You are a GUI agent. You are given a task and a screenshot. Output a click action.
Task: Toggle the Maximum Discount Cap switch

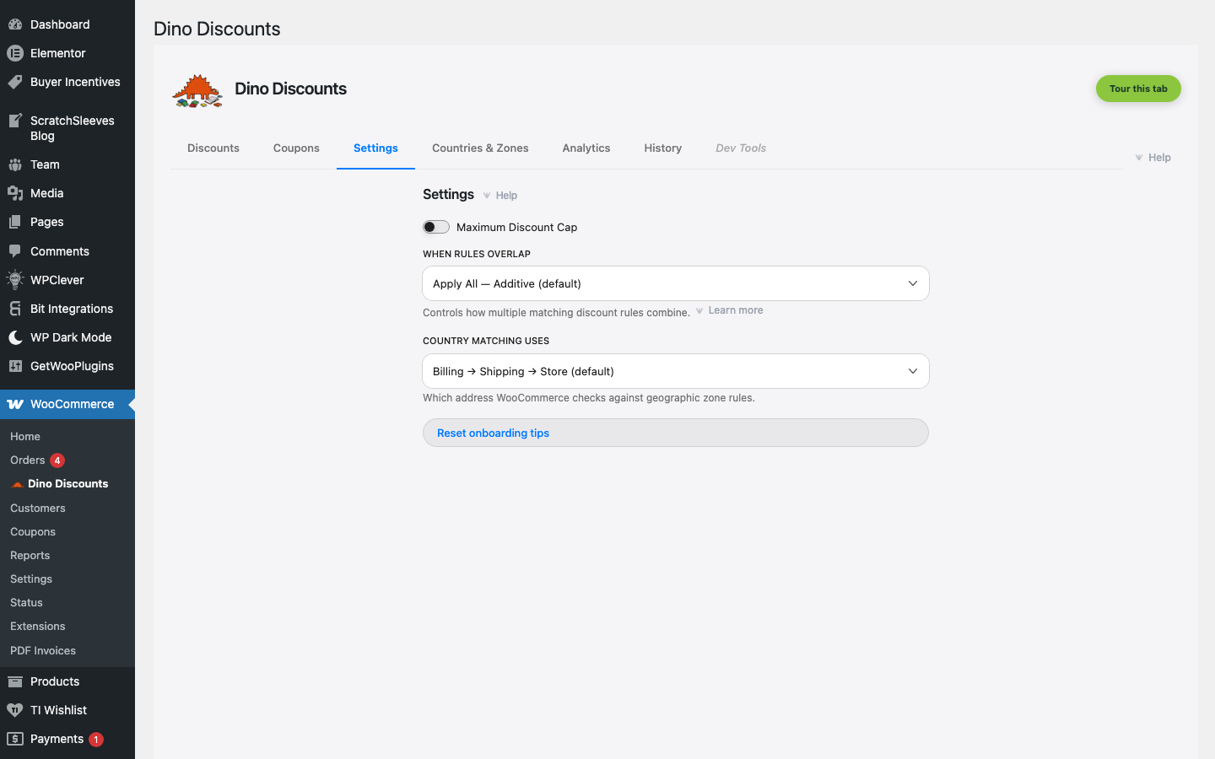click(436, 227)
